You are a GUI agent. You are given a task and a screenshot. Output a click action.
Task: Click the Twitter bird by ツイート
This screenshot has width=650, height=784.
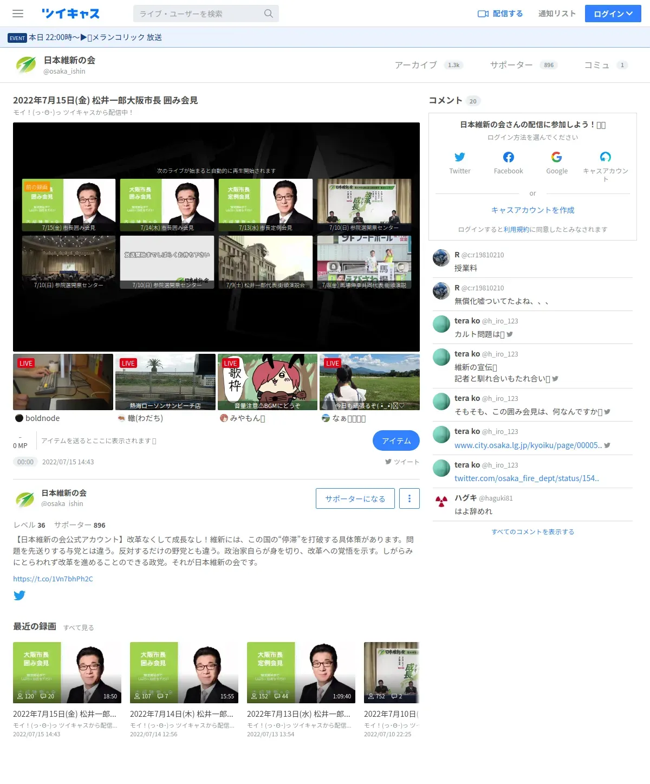pyautogui.click(x=388, y=462)
